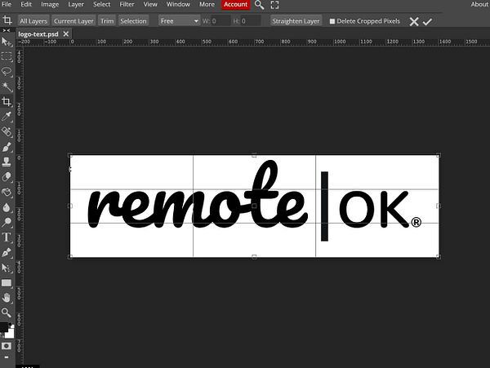Cancel the crop with X icon
Screen dimensions: 490x368
[414, 21]
